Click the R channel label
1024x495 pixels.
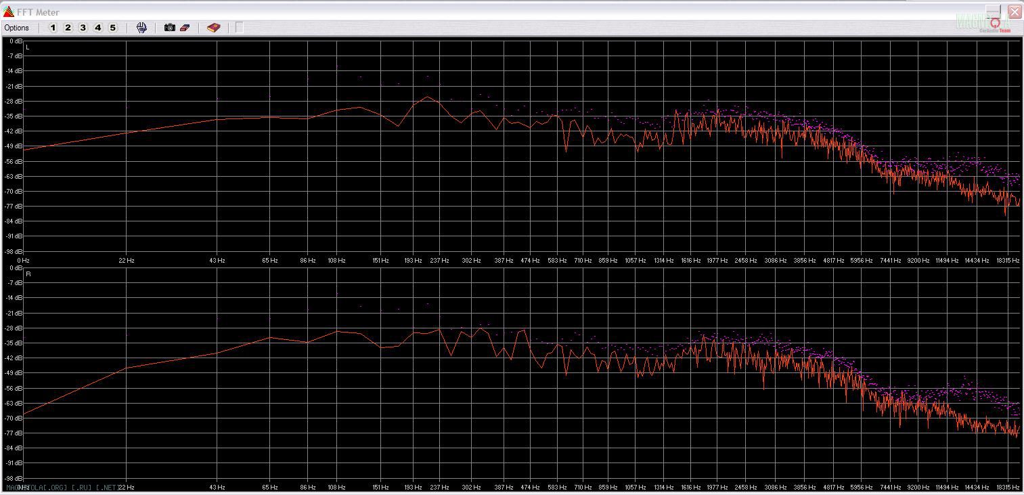[x=28, y=274]
